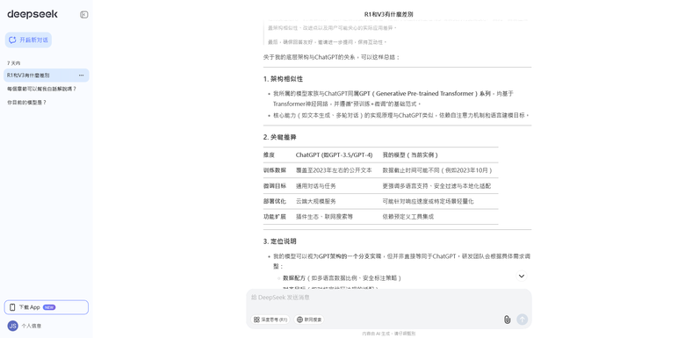The height and width of the screenshot is (338, 685).
Task: Click the heading 2. 关键差异
Action: [x=279, y=137]
